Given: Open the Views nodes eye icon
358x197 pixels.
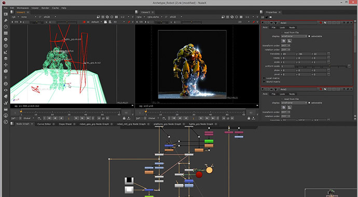Looking at the screenshot, I should coord(6,90).
